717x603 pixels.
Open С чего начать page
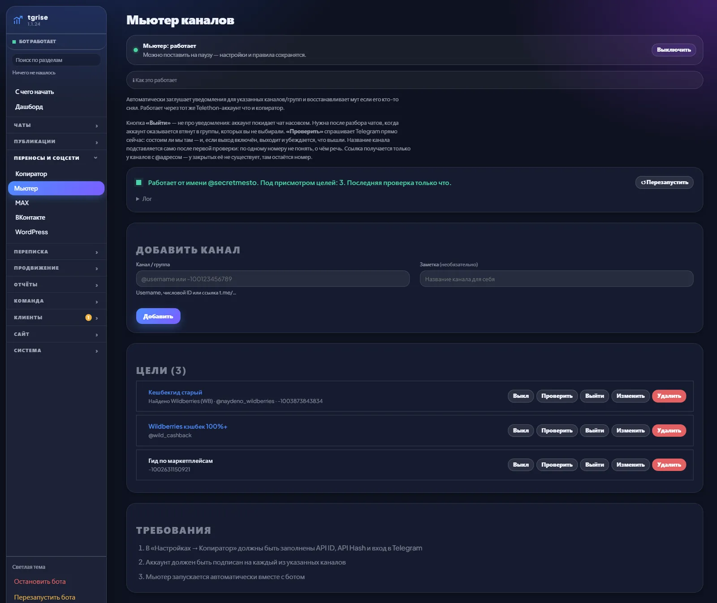coord(35,92)
